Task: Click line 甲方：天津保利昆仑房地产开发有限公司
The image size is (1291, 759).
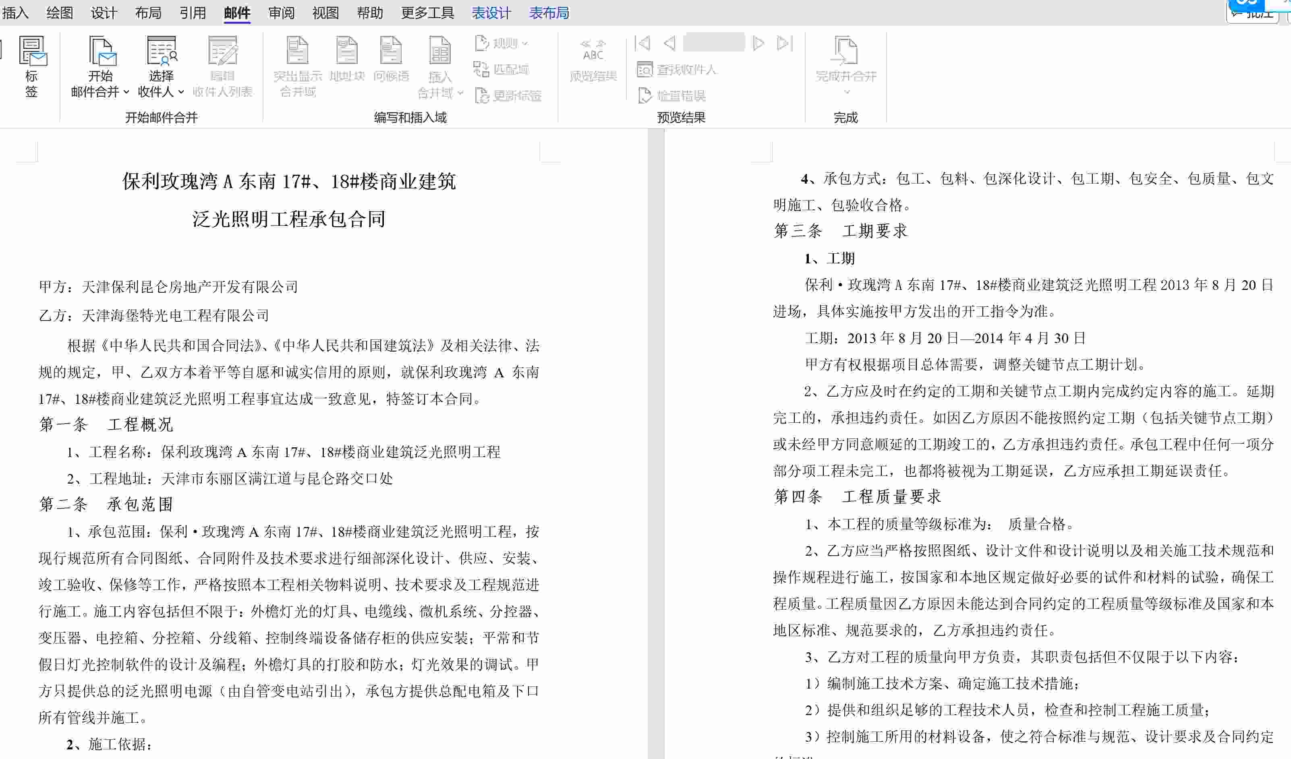Action: click(x=168, y=287)
